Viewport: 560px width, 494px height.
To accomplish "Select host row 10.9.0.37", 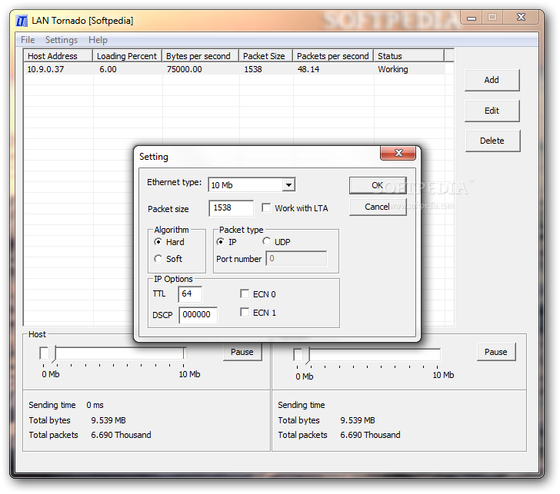I will tap(235, 69).
